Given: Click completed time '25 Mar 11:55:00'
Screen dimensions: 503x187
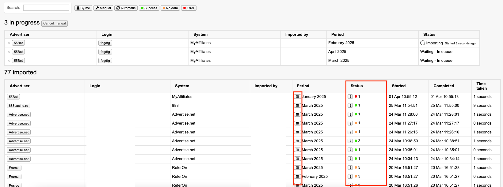Looking at the screenshot, I should (445, 106).
